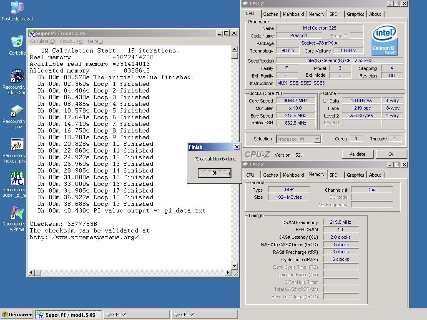Click Super PI title bar icon
The height and width of the screenshot is (320, 427).
[x=32, y=33]
